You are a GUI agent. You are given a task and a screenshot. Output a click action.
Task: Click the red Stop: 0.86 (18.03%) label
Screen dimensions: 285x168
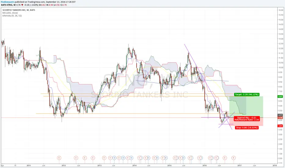pos(247,128)
